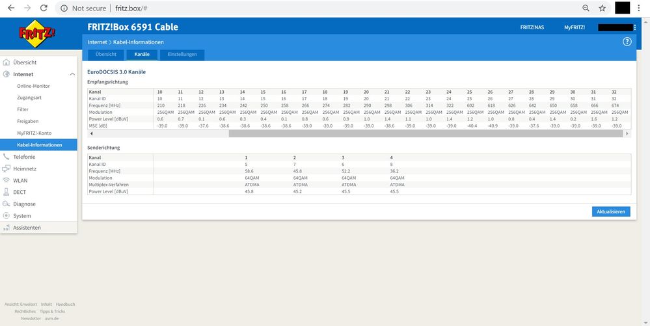Click the table scrollbar right arrow
This screenshot has width=650, height=326.
627,133
